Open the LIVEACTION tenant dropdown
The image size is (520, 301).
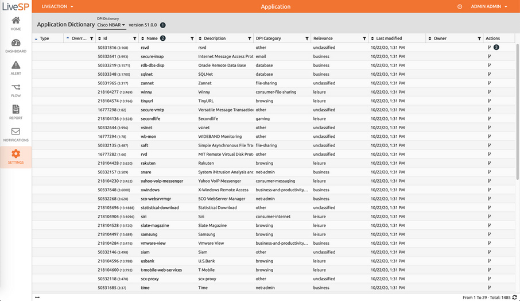57,7
